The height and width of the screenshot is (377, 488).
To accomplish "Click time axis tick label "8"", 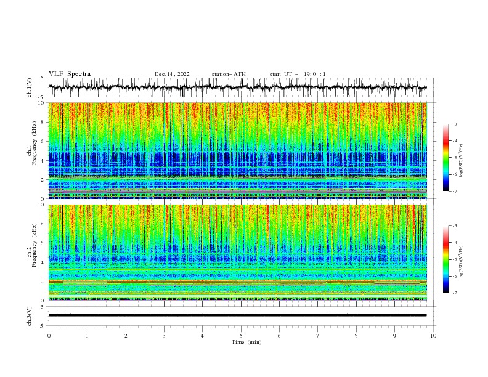I will coord(356,336).
